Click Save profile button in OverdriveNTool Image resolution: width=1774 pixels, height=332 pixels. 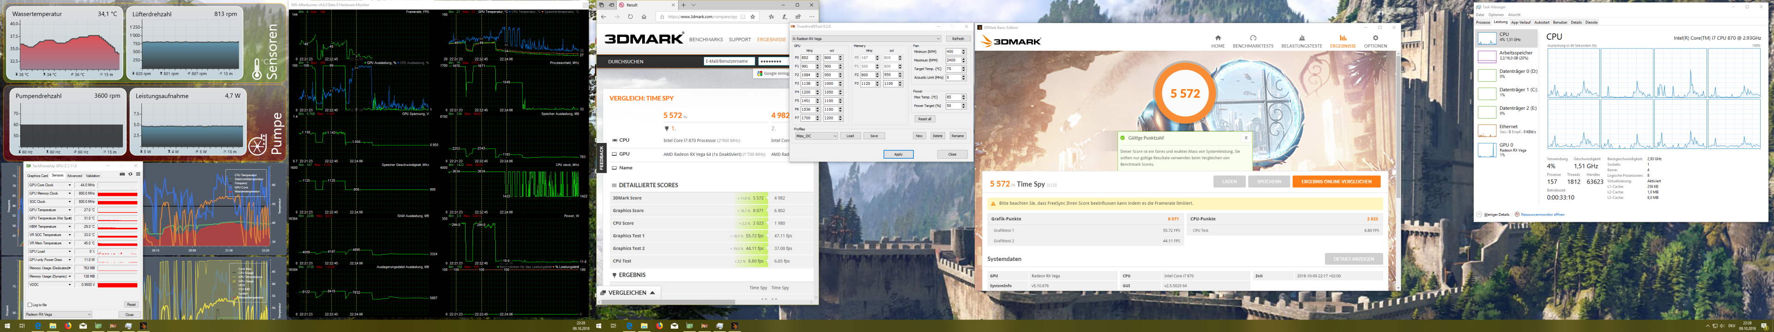(x=874, y=136)
